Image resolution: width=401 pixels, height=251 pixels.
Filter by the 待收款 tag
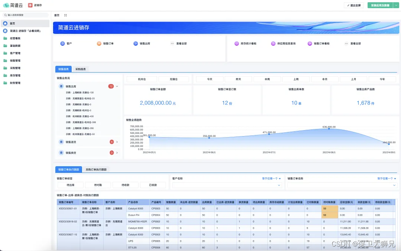(x=125, y=185)
